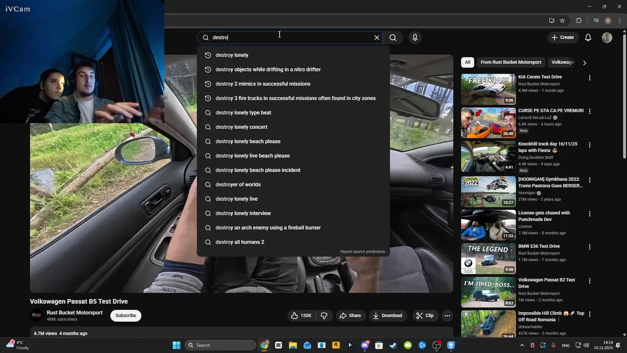
Task: Choose suggestion 'destroy all humans 2'
Action: 293,242
